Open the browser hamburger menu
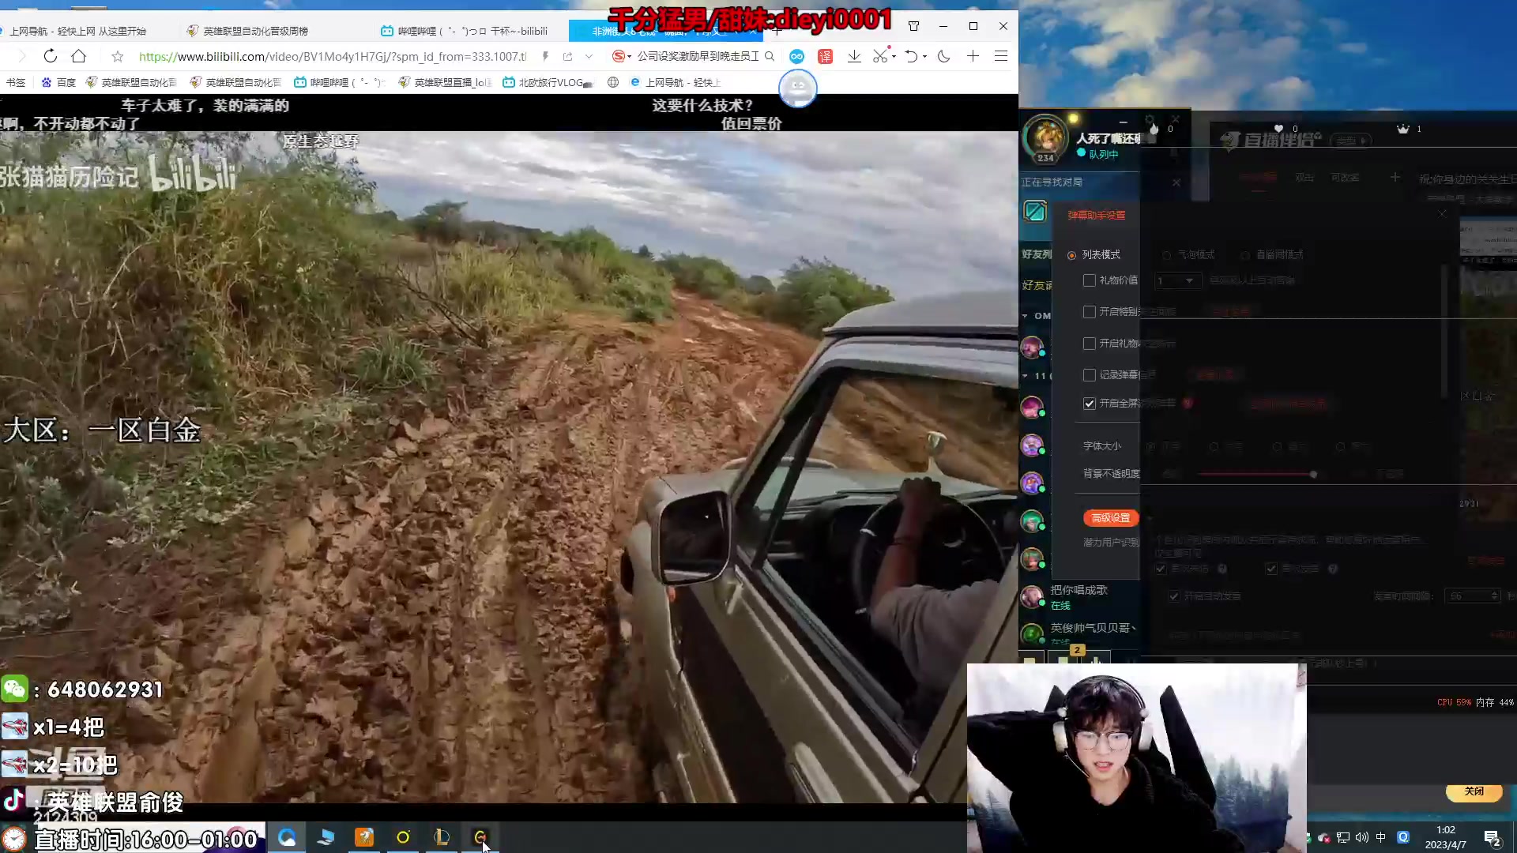 coord(1001,56)
